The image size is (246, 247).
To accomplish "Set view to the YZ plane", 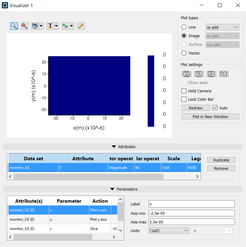I will (211, 74).
